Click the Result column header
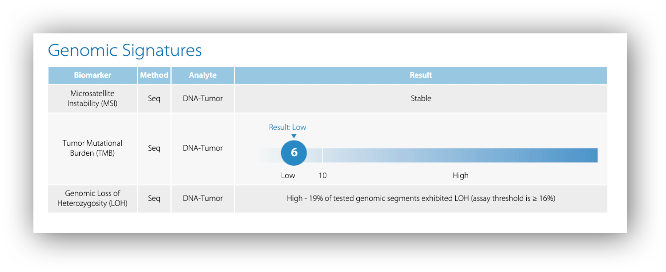 (421, 75)
